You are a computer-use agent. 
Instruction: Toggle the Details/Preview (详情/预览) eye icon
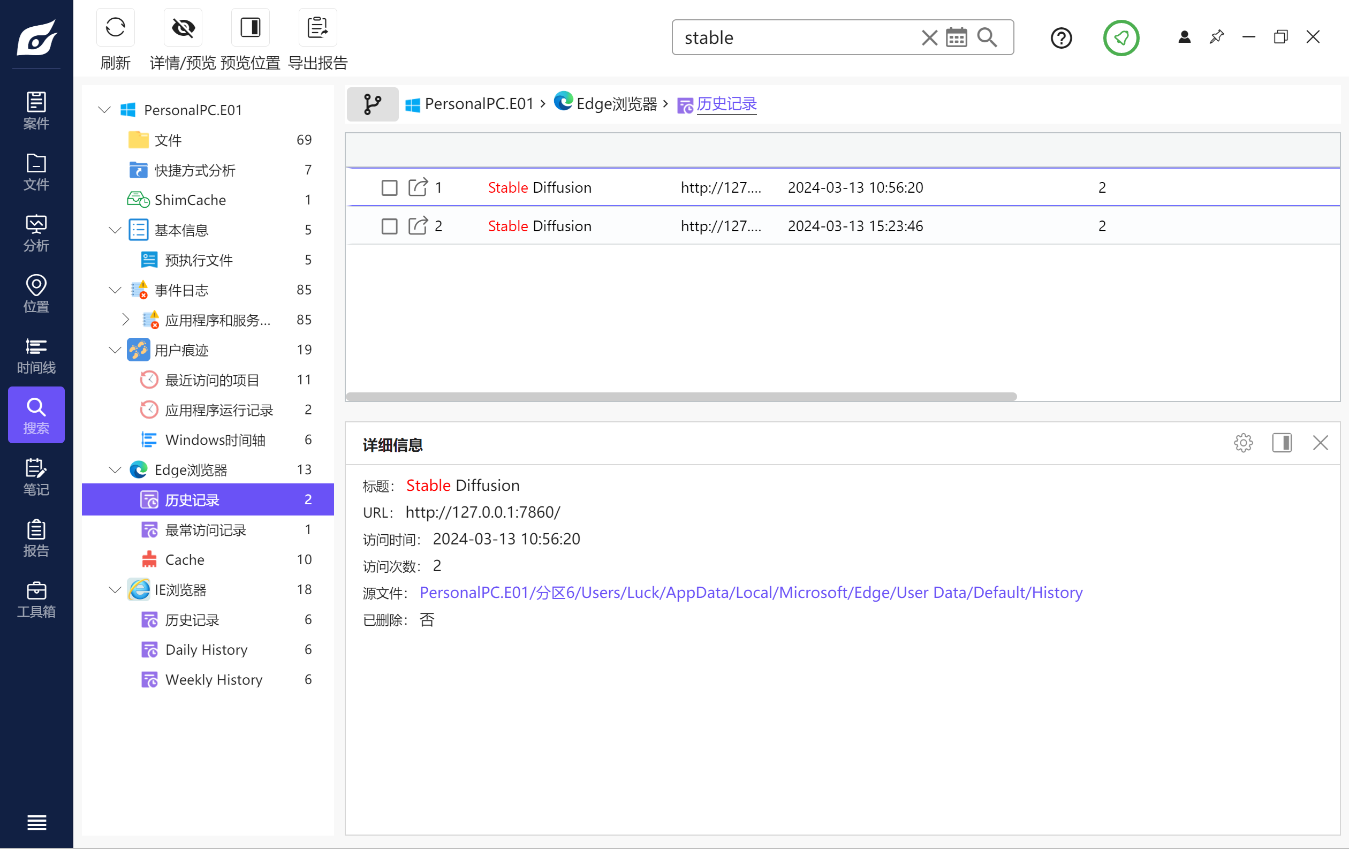[183, 27]
